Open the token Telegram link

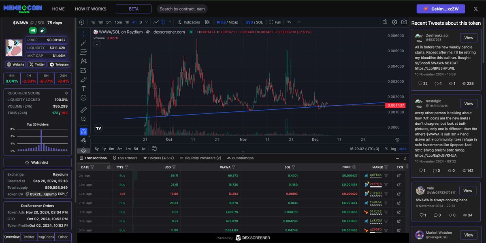[x=59, y=64]
